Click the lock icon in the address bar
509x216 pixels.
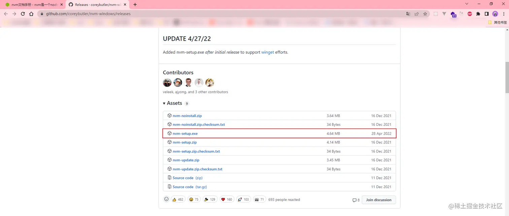[42, 14]
